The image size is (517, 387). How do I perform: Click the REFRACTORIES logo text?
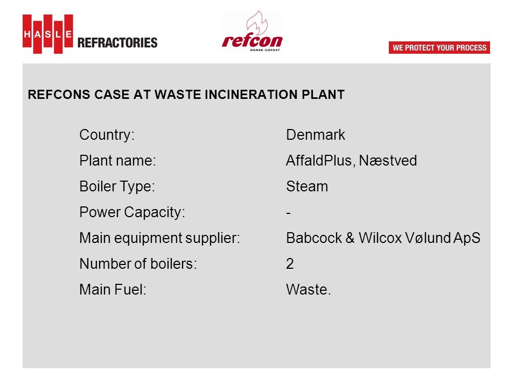117,43
